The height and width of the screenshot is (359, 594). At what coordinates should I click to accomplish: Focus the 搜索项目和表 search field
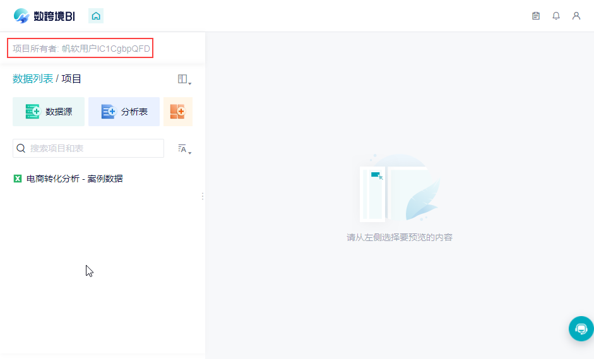(88, 148)
